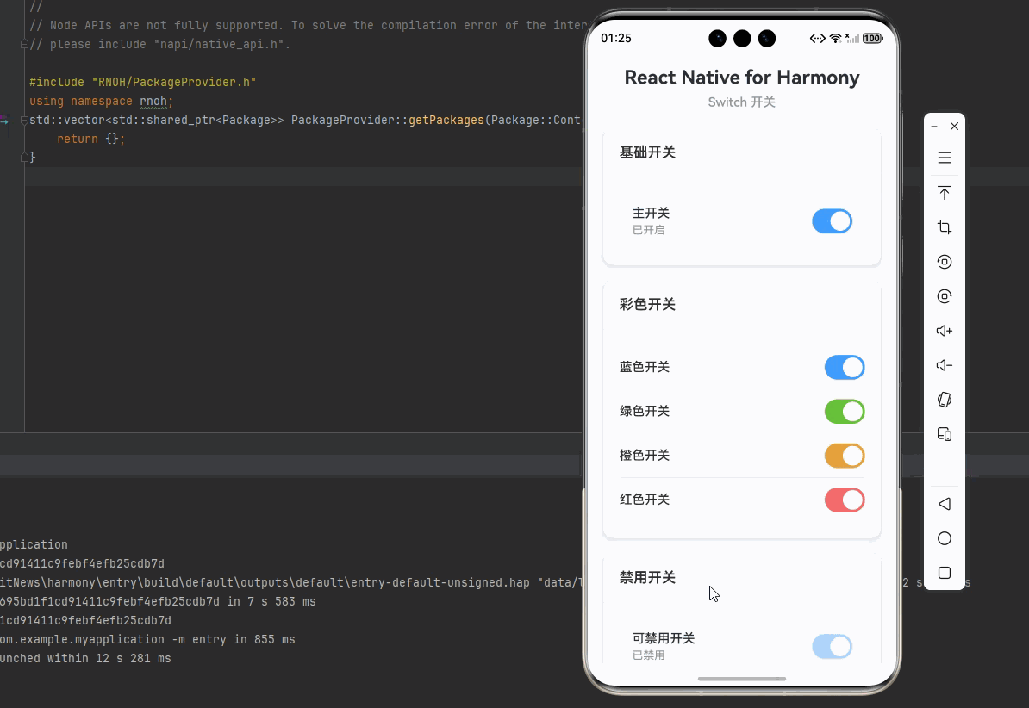Screen dimensions: 1029x708
Task: Click the getPackages method name in code
Action: (x=446, y=120)
